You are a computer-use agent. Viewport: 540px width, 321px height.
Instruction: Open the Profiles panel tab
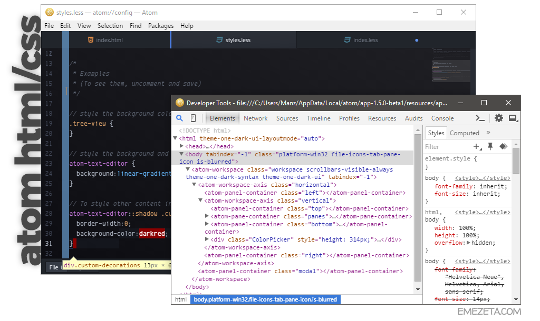point(349,118)
